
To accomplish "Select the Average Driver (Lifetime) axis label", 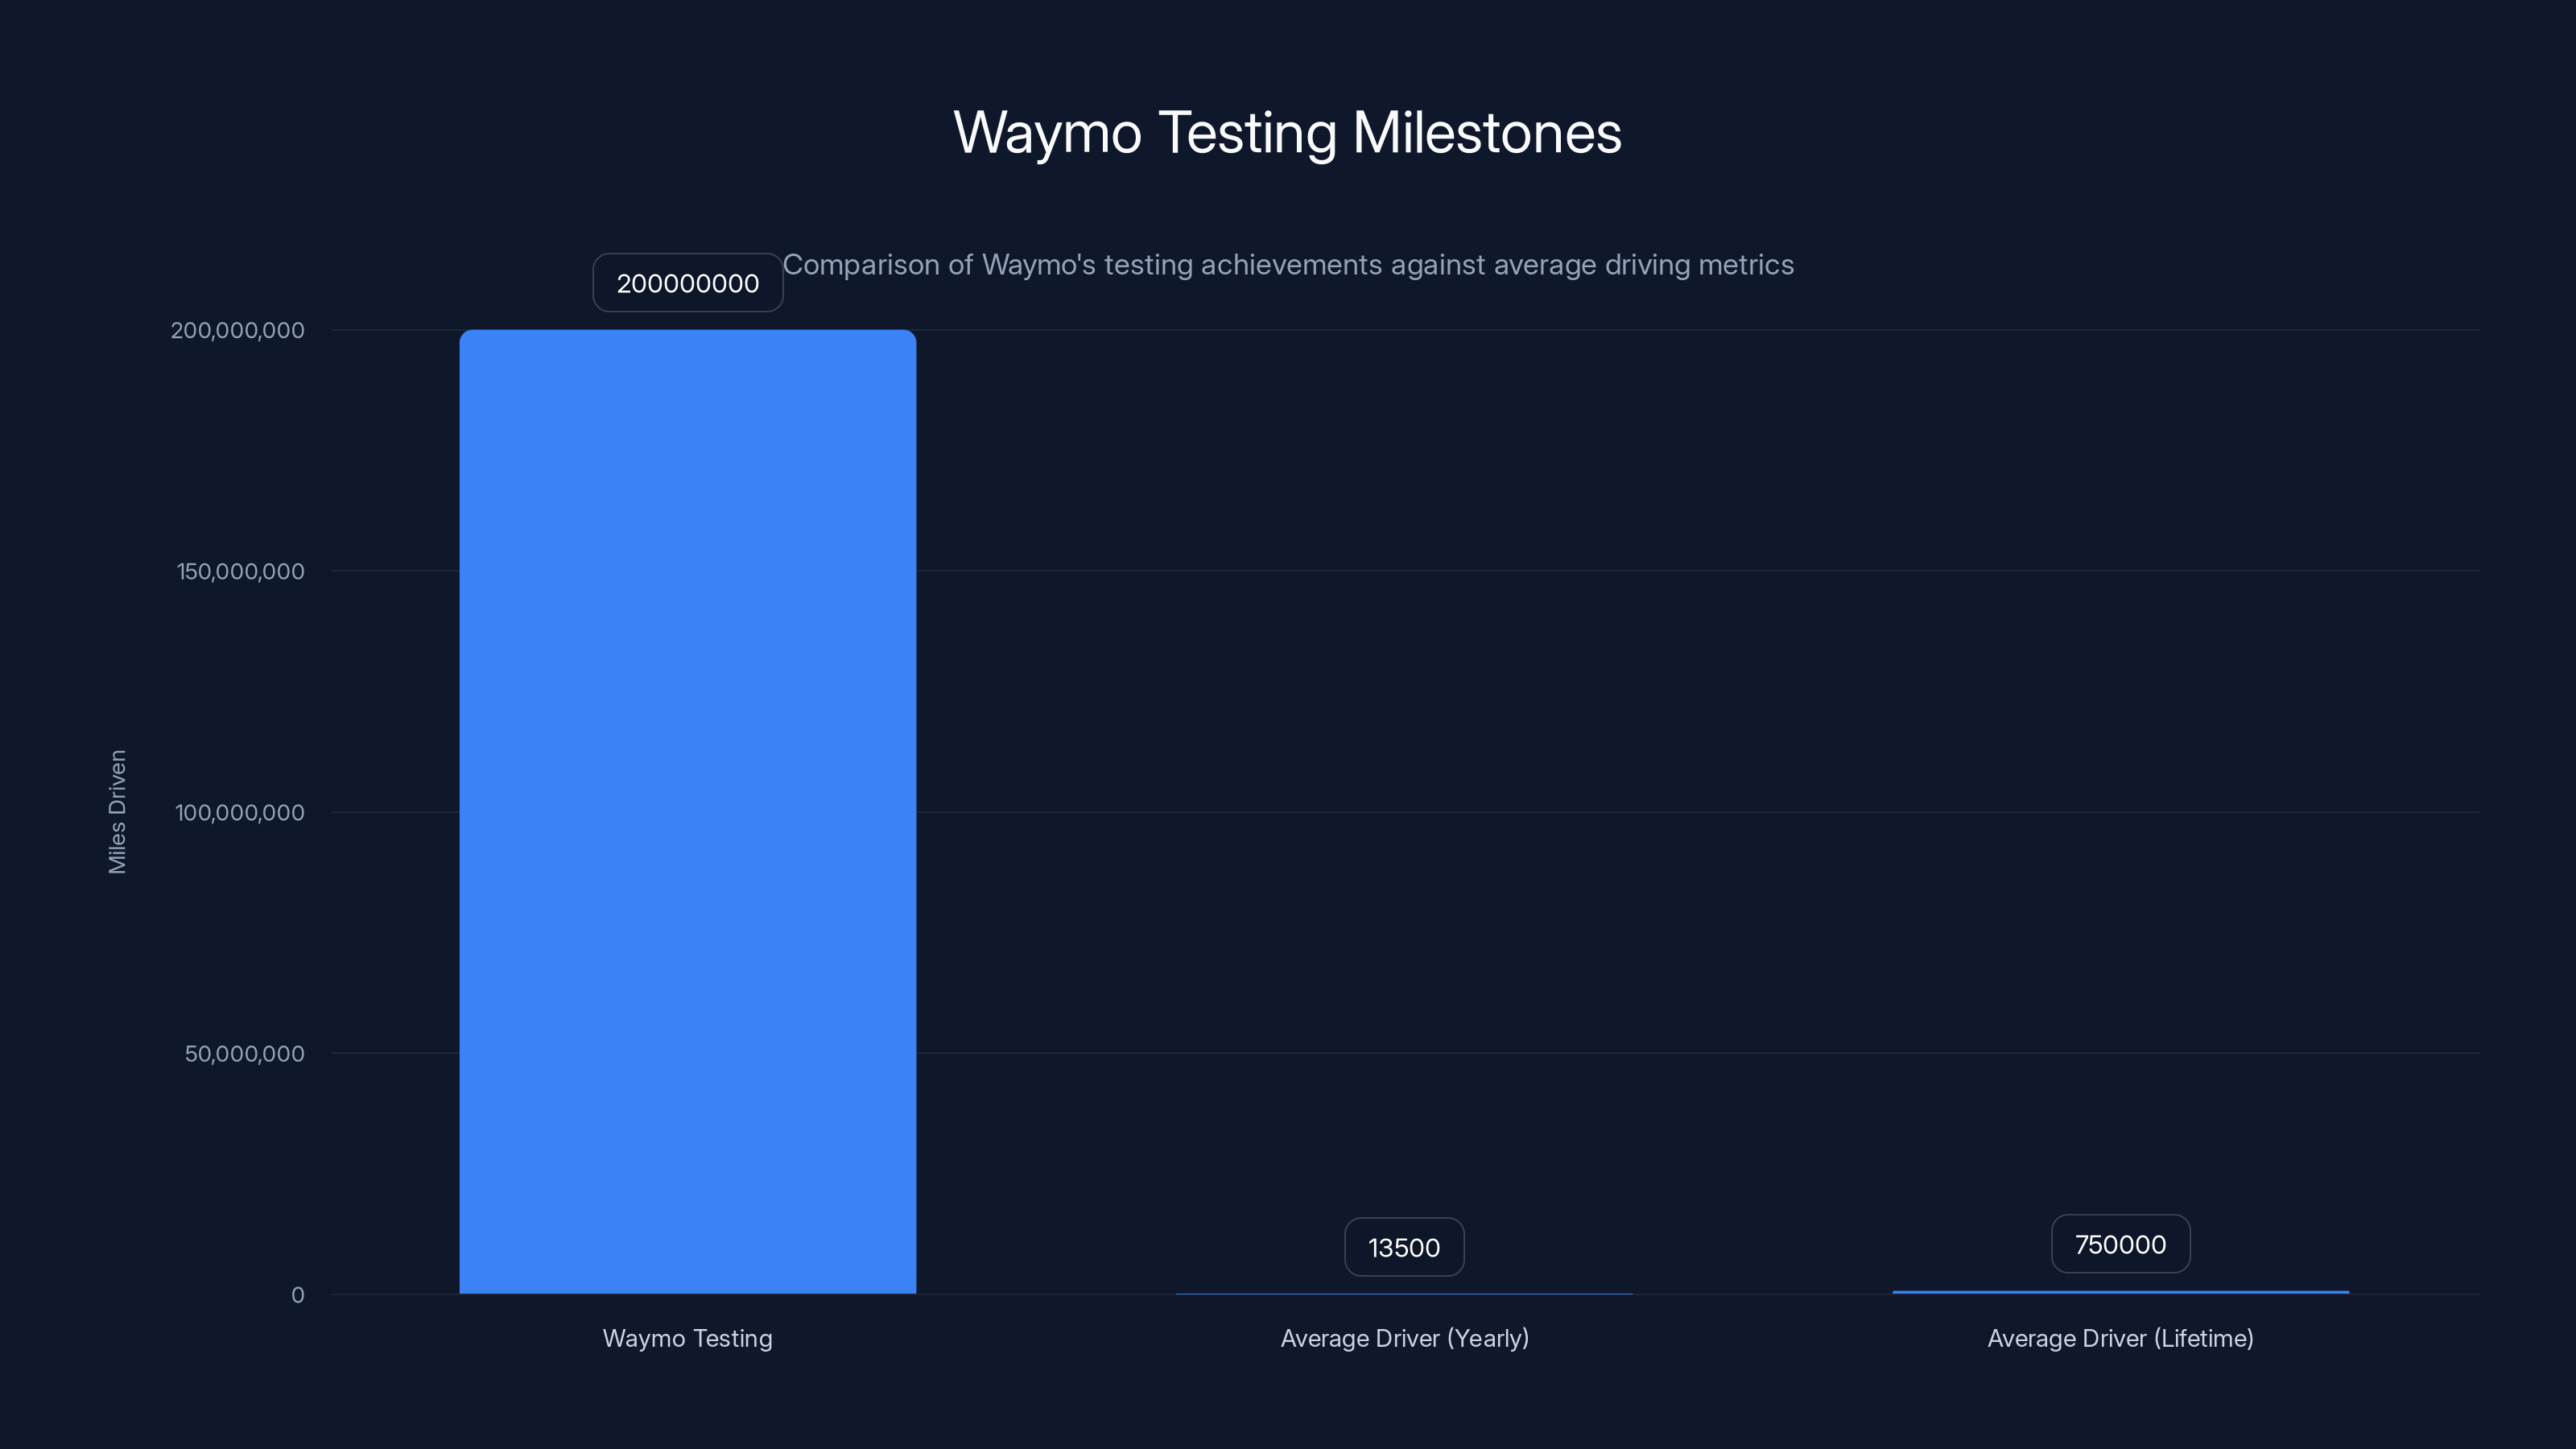I will pyautogui.click(x=2119, y=1338).
